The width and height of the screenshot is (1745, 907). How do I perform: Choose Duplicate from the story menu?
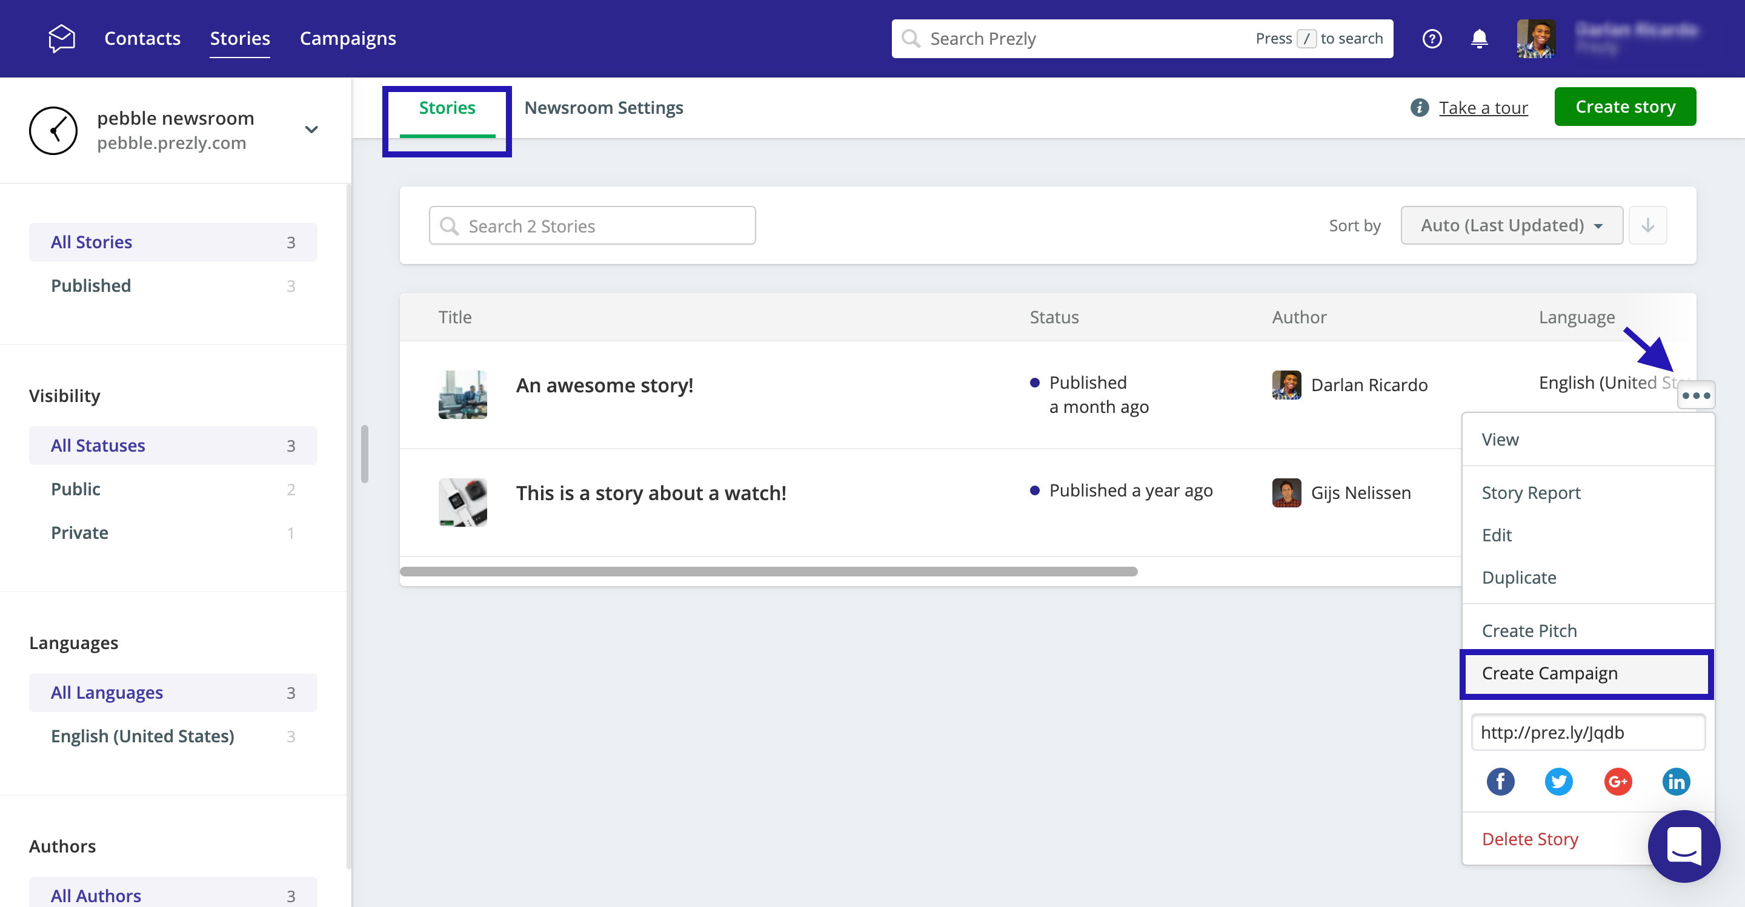pos(1588,578)
